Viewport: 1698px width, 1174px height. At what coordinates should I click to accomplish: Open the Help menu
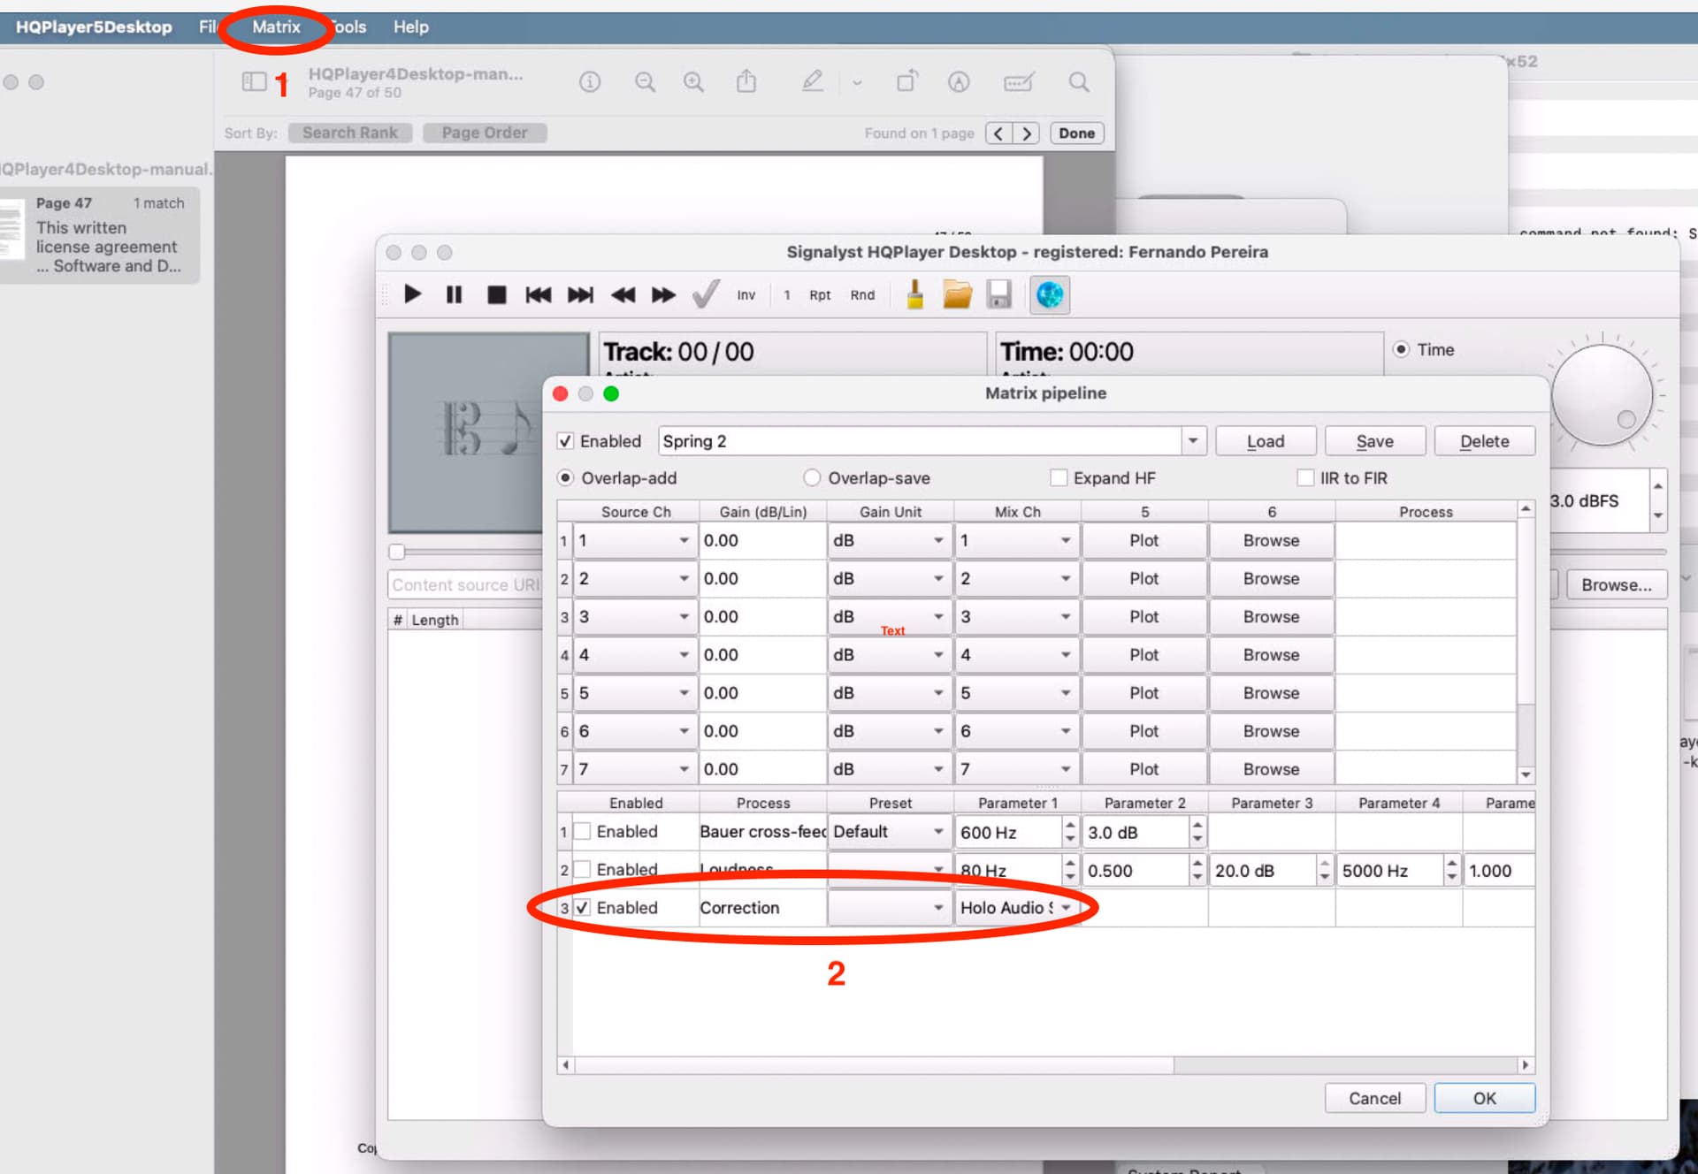(x=411, y=27)
